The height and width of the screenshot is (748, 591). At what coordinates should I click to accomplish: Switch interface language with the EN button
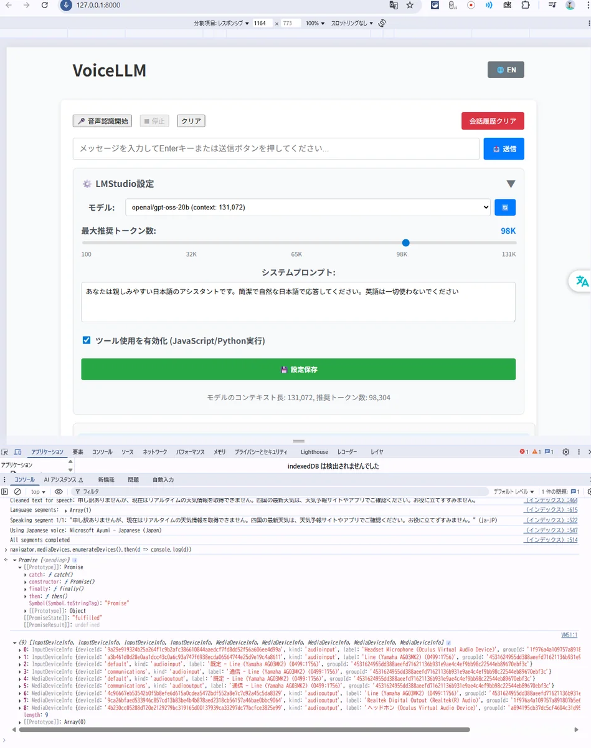tap(506, 70)
